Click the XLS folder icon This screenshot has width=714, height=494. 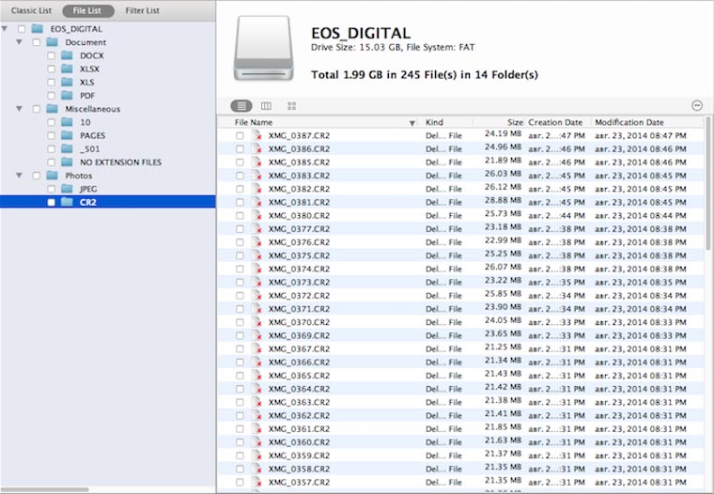[x=67, y=82]
